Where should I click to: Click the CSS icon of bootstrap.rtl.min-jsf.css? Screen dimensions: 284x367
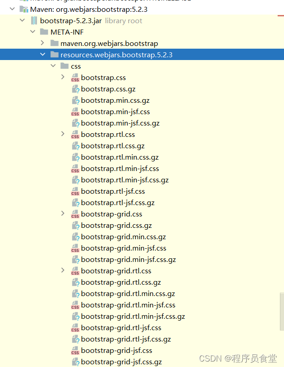75,169
